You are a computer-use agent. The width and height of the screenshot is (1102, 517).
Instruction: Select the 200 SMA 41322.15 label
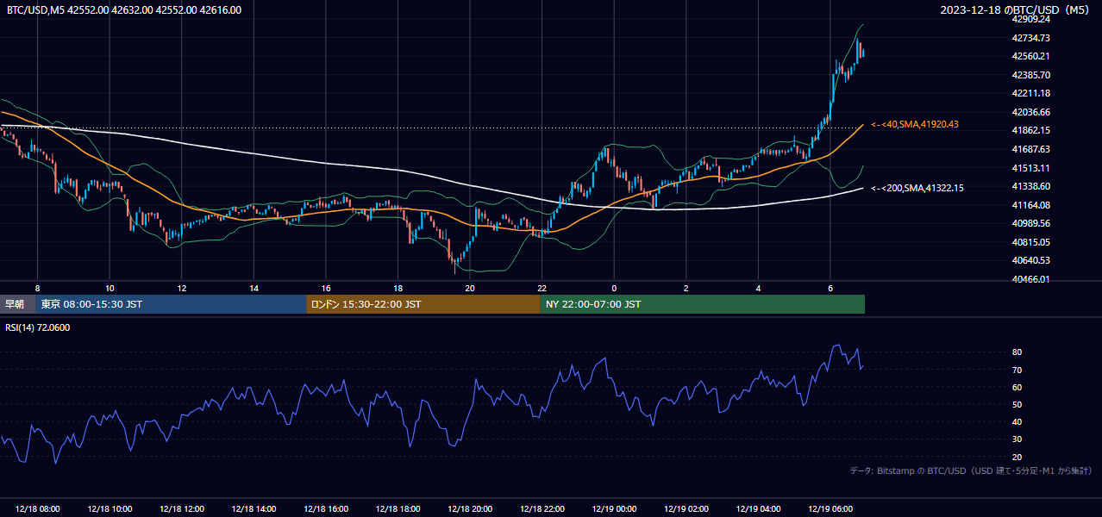(917, 188)
